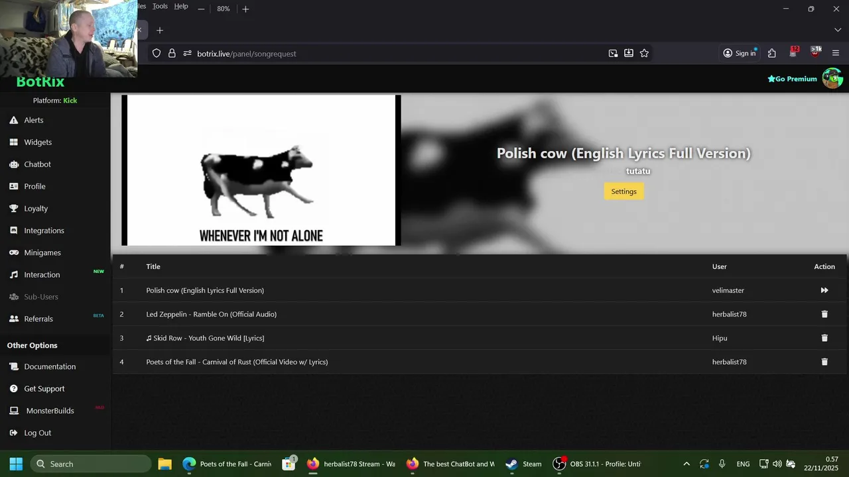Switch to herbalist78 Stream Firefox window
The height and width of the screenshot is (477, 849).
point(352,464)
